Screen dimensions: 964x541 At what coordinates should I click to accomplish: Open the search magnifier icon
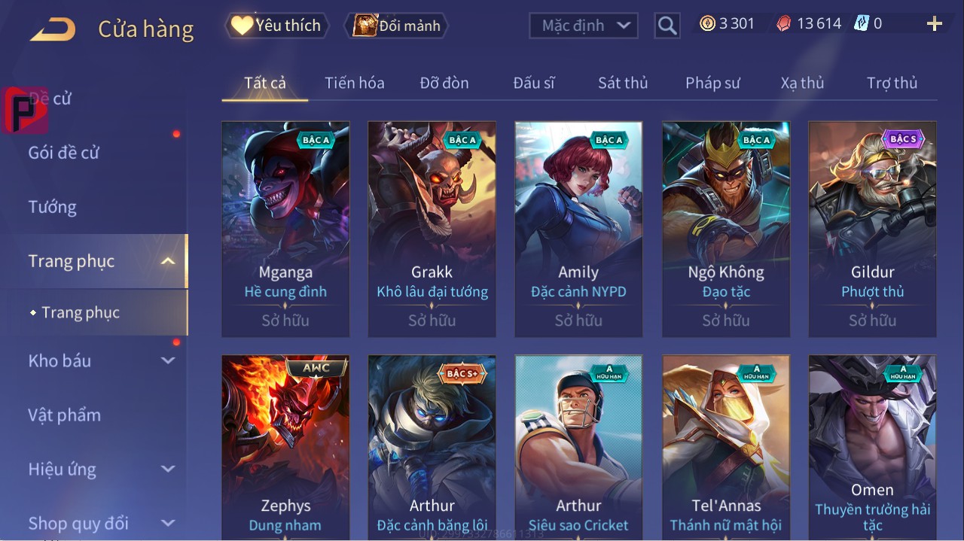click(667, 26)
